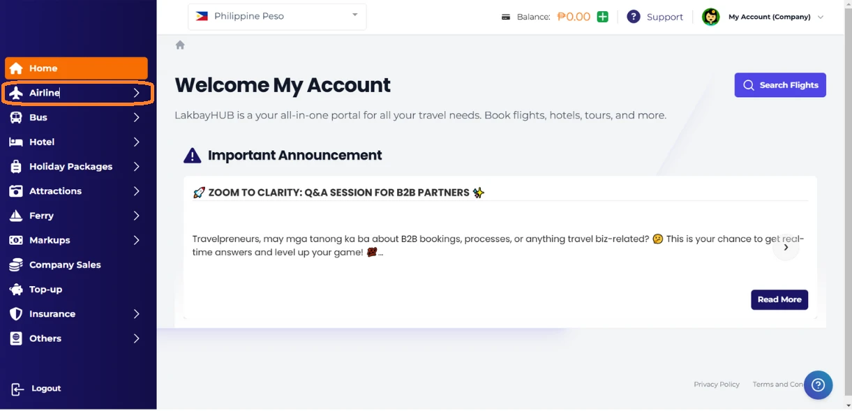This screenshot has height=411, width=852.
Task: Open the Privacy Policy link
Action: 716,384
